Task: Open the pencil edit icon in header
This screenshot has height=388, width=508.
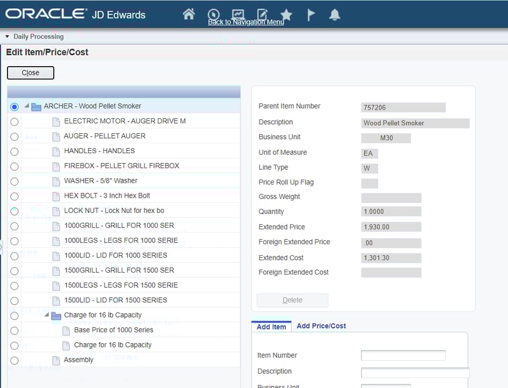Action: [262, 14]
